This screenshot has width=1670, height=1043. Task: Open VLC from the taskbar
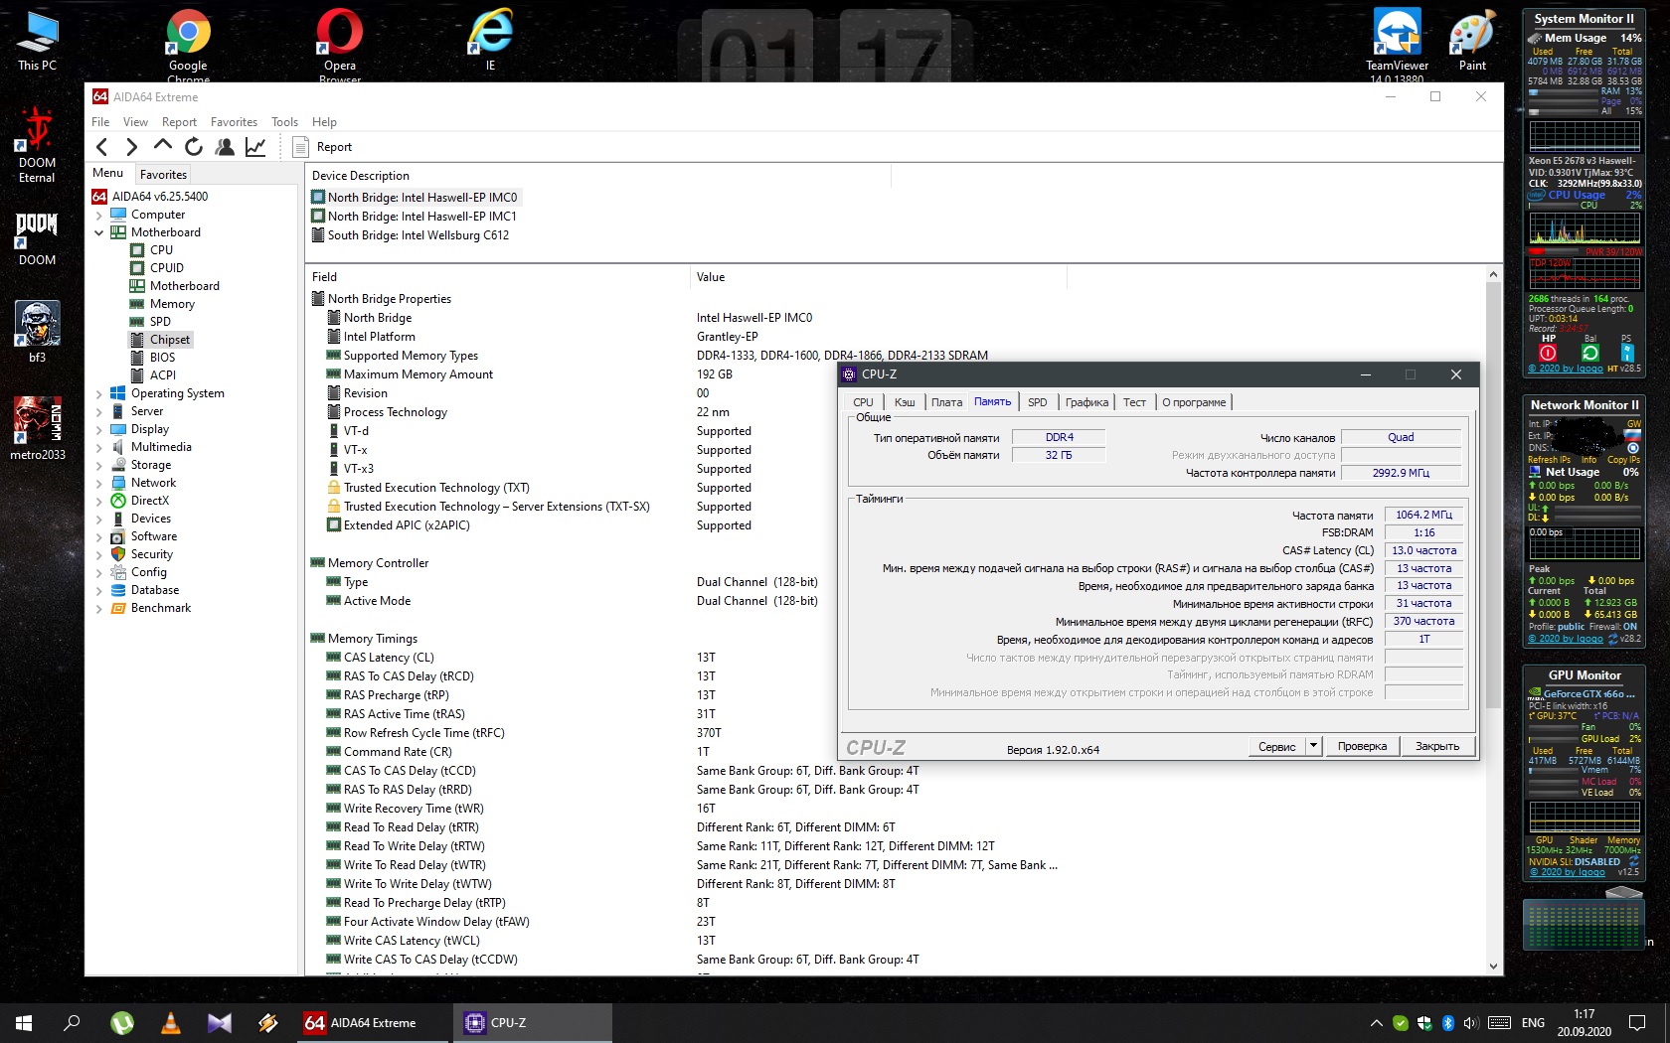(171, 1022)
